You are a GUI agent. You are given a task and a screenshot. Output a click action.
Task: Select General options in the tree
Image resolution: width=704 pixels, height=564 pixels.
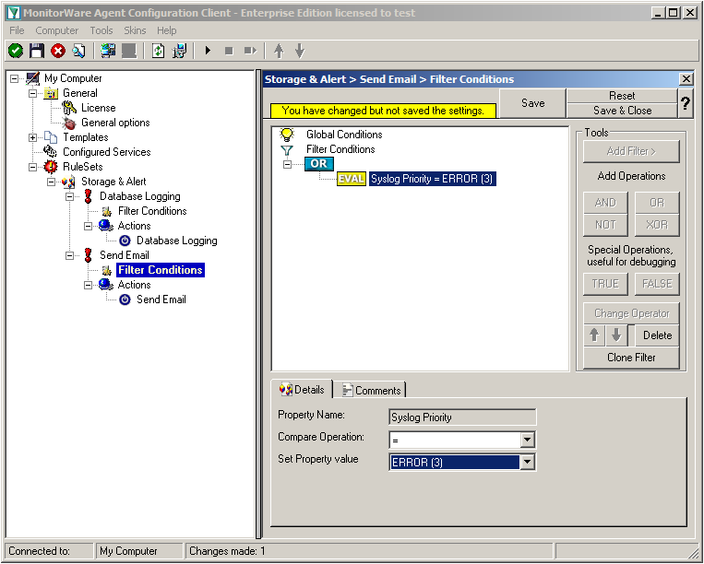[x=115, y=123]
